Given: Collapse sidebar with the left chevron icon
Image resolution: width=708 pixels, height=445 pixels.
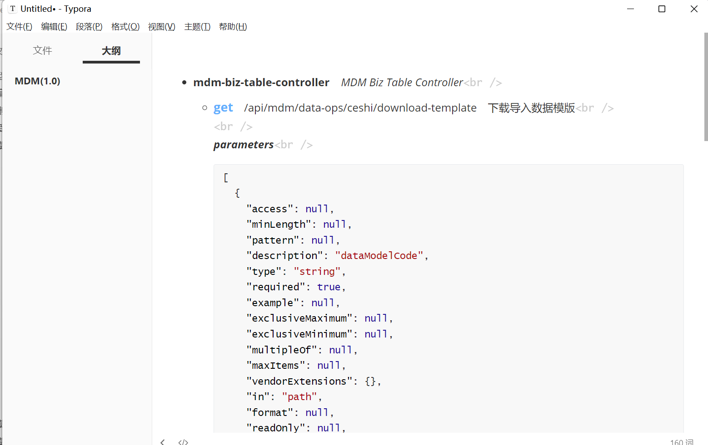Looking at the screenshot, I should [162, 442].
